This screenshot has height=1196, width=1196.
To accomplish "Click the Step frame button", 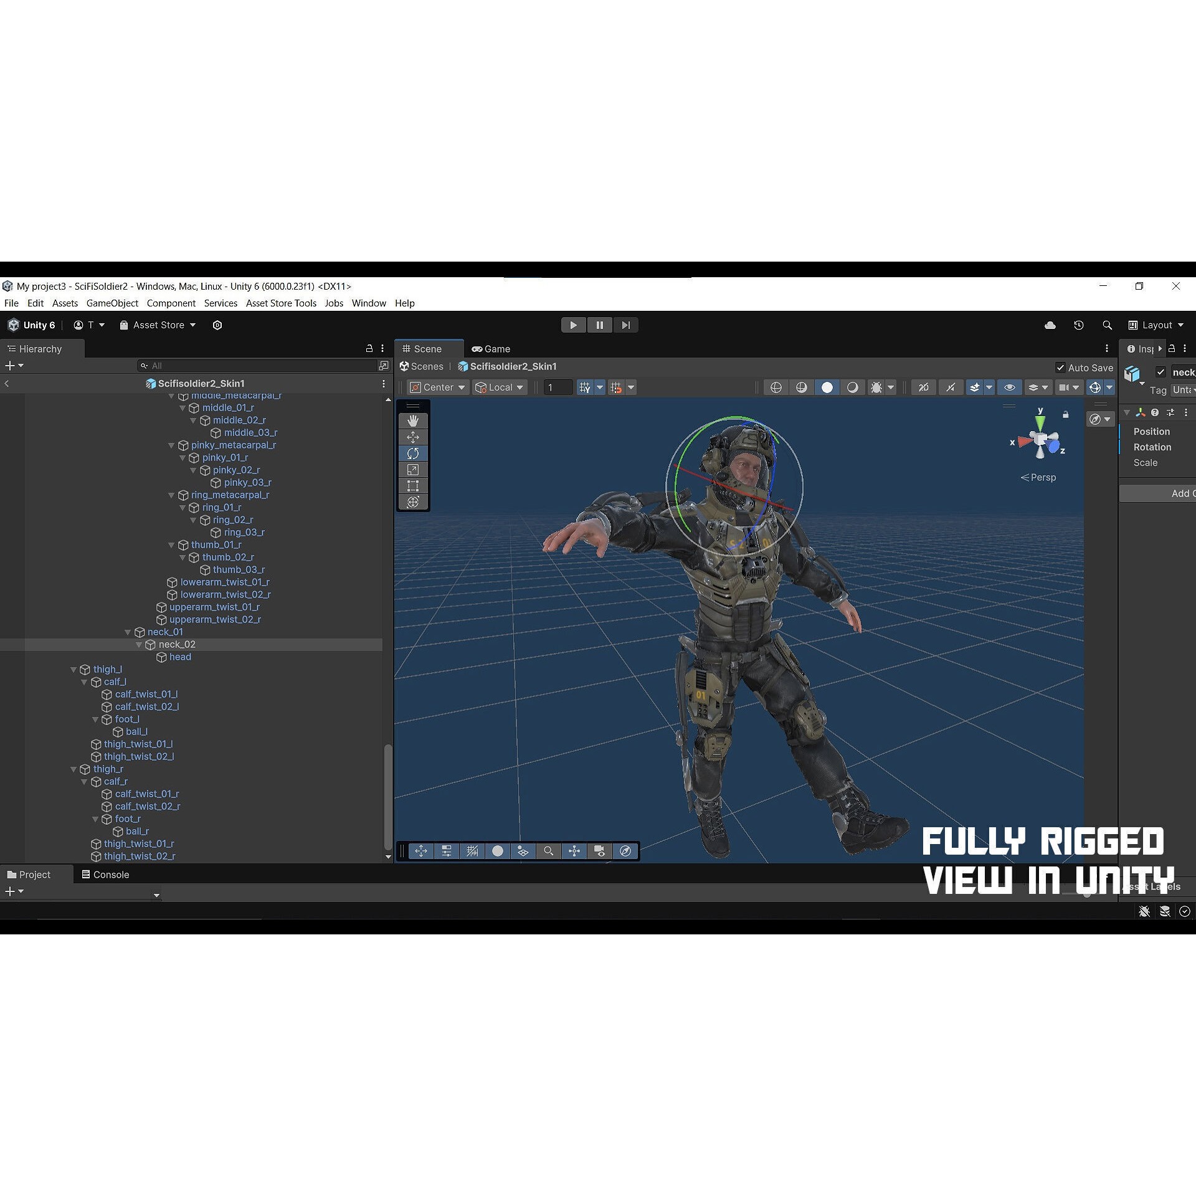I will point(625,325).
